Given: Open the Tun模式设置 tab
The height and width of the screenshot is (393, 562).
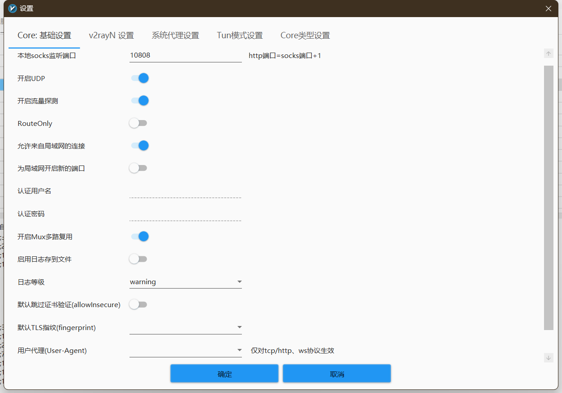Looking at the screenshot, I should coord(239,35).
